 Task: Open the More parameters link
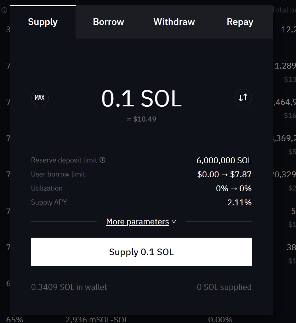click(x=137, y=222)
